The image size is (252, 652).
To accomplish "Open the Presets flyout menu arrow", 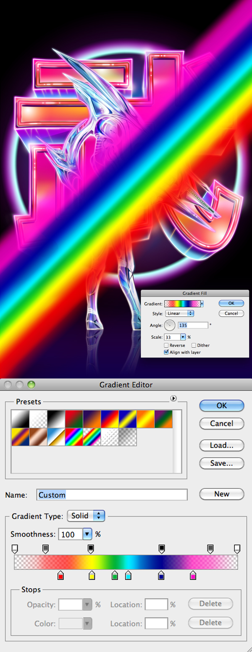I will [173, 399].
